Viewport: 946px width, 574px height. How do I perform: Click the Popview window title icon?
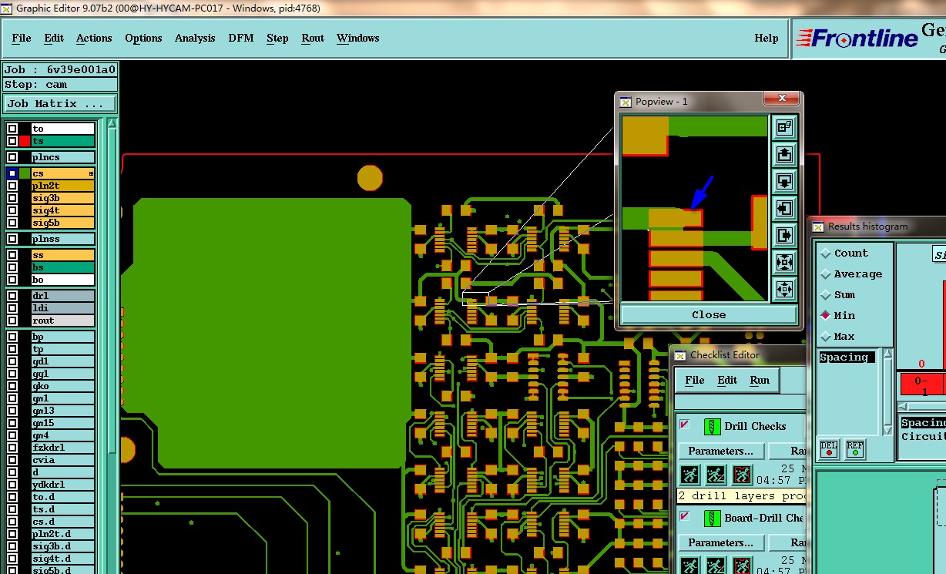(626, 101)
